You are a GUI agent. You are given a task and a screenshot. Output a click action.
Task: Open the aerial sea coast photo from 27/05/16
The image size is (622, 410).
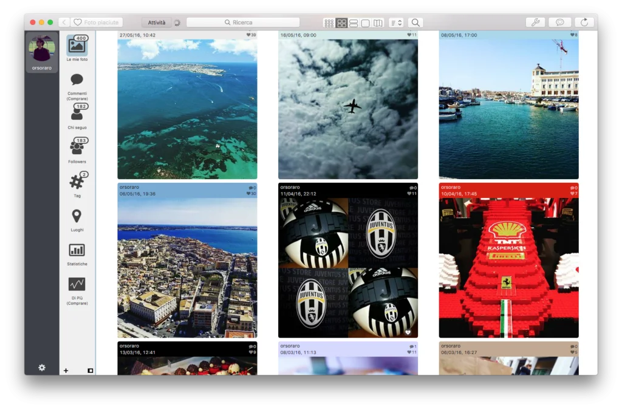point(187,109)
